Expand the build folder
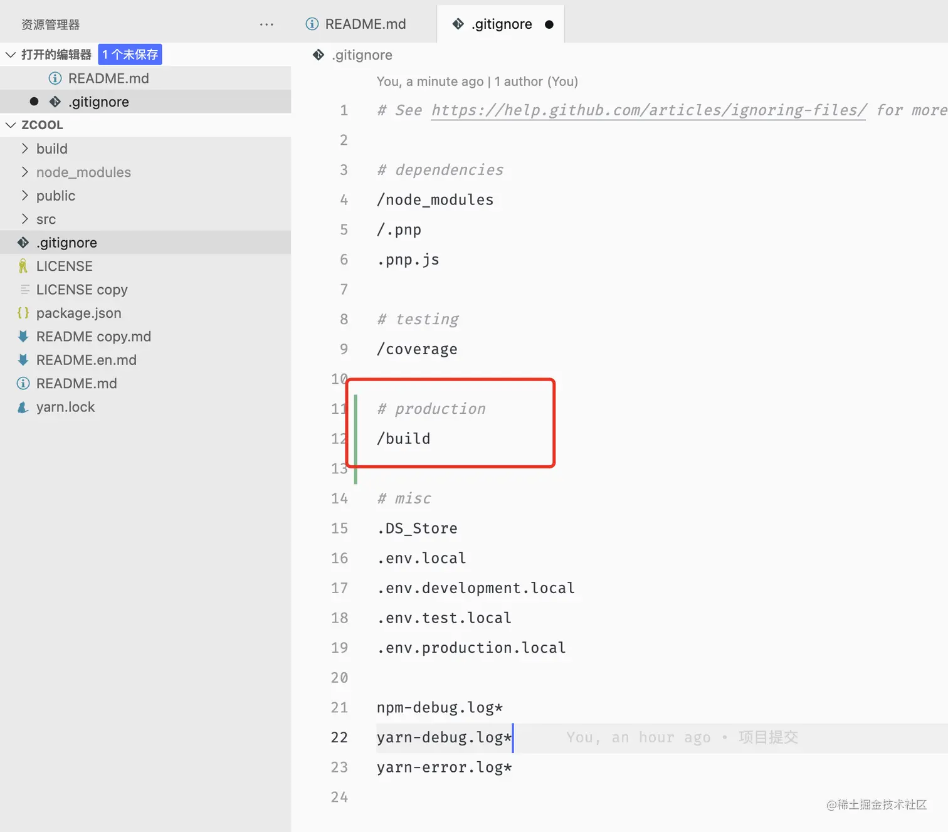The height and width of the screenshot is (832, 948). (x=25, y=149)
